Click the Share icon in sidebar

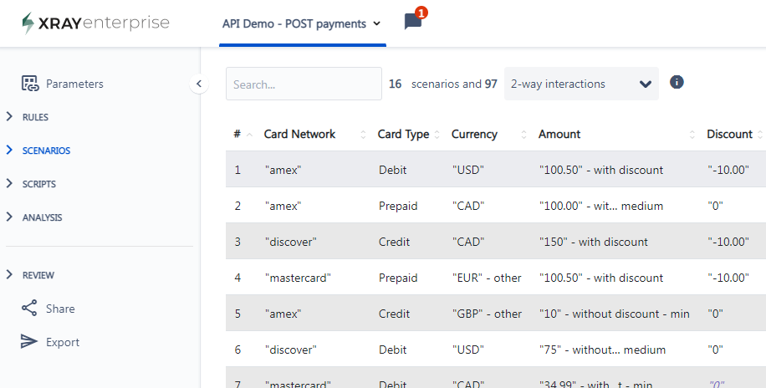pos(29,309)
